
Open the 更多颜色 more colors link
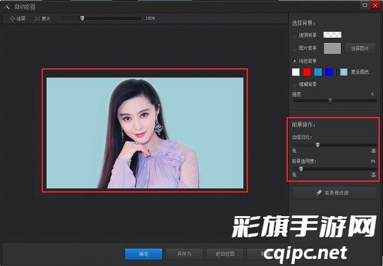point(360,72)
